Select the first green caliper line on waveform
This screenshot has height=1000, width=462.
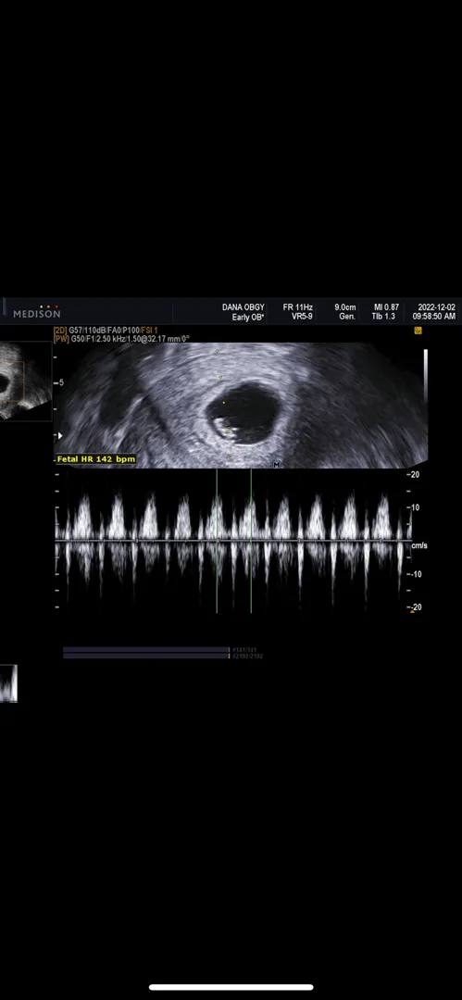pos(217,542)
